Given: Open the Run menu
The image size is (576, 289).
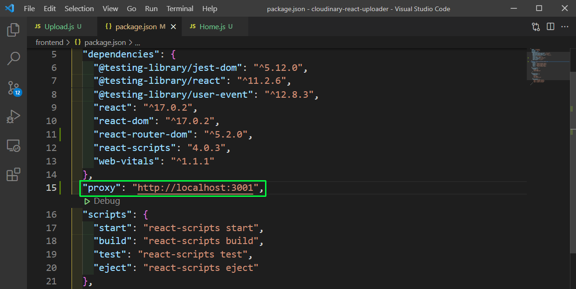Looking at the screenshot, I should pos(151,8).
